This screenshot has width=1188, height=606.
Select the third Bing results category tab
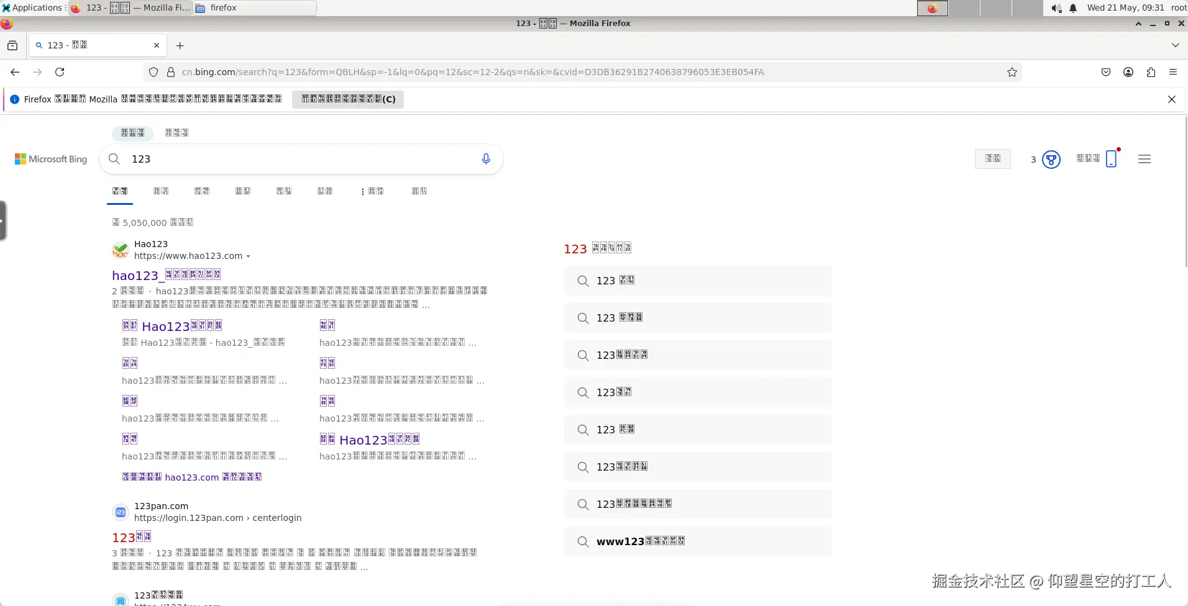pyautogui.click(x=202, y=191)
